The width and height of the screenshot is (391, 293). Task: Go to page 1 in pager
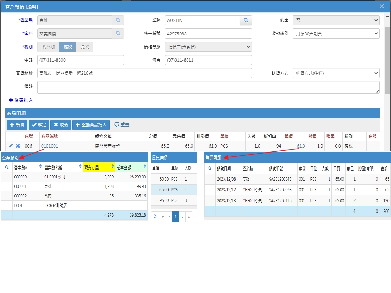click(176, 217)
